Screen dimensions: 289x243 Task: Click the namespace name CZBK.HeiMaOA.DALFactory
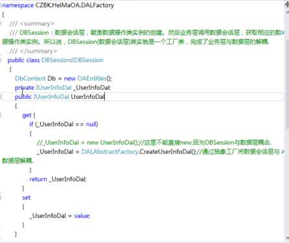75,5
